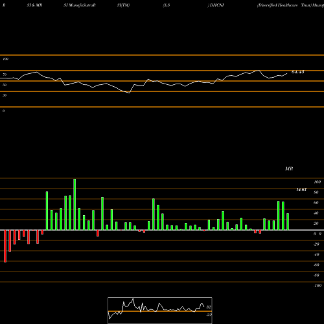Click the tallest green MR histogram bar
Image resolution: width=324 pixels, height=324 pixels.
click(75, 204)
